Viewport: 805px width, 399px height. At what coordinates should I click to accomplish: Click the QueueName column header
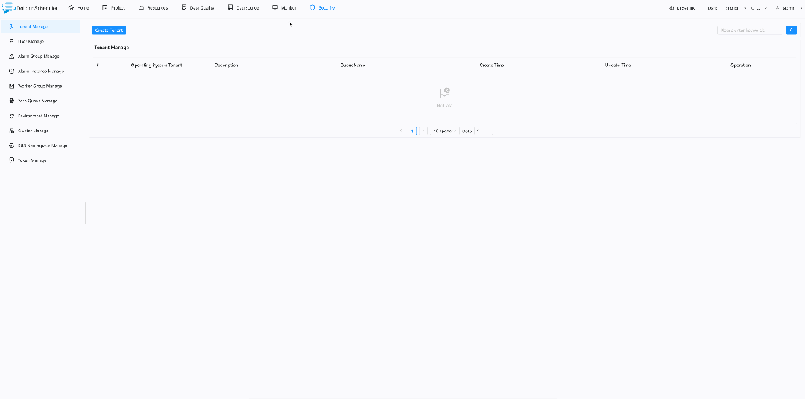pyautogui.click(x=353, y=66)
